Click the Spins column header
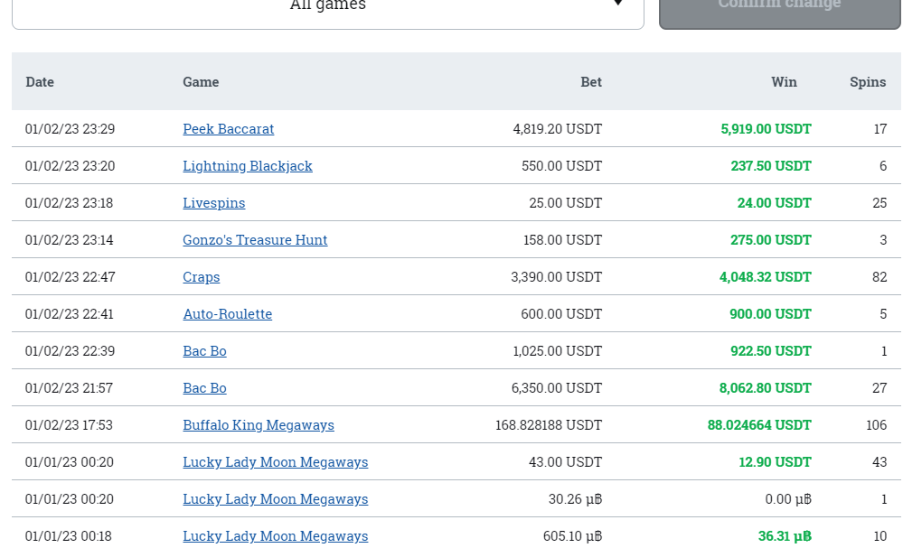Viewport: 903px width, 548px height. tap(867, 82)
